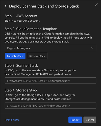101x126 pixels.
Task: Open the Region N. Virginia selector
Action: [50, 48]
